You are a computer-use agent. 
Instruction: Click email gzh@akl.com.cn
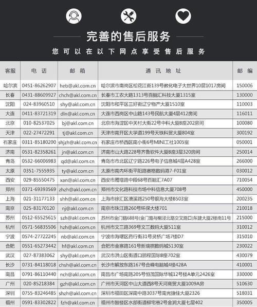[78, 284]
